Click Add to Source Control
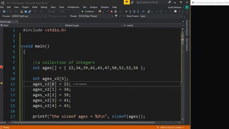This screenshot has width=229, height=129. pyautogui.click(x=171, y=128)
